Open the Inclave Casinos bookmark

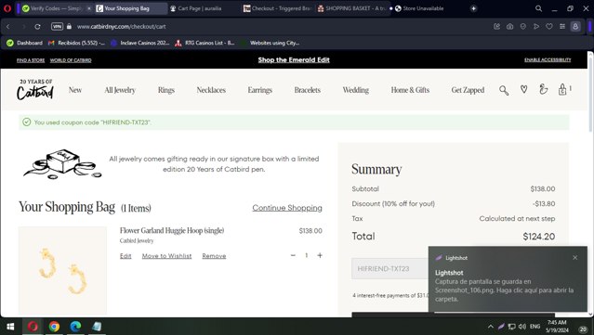point(140,43)
